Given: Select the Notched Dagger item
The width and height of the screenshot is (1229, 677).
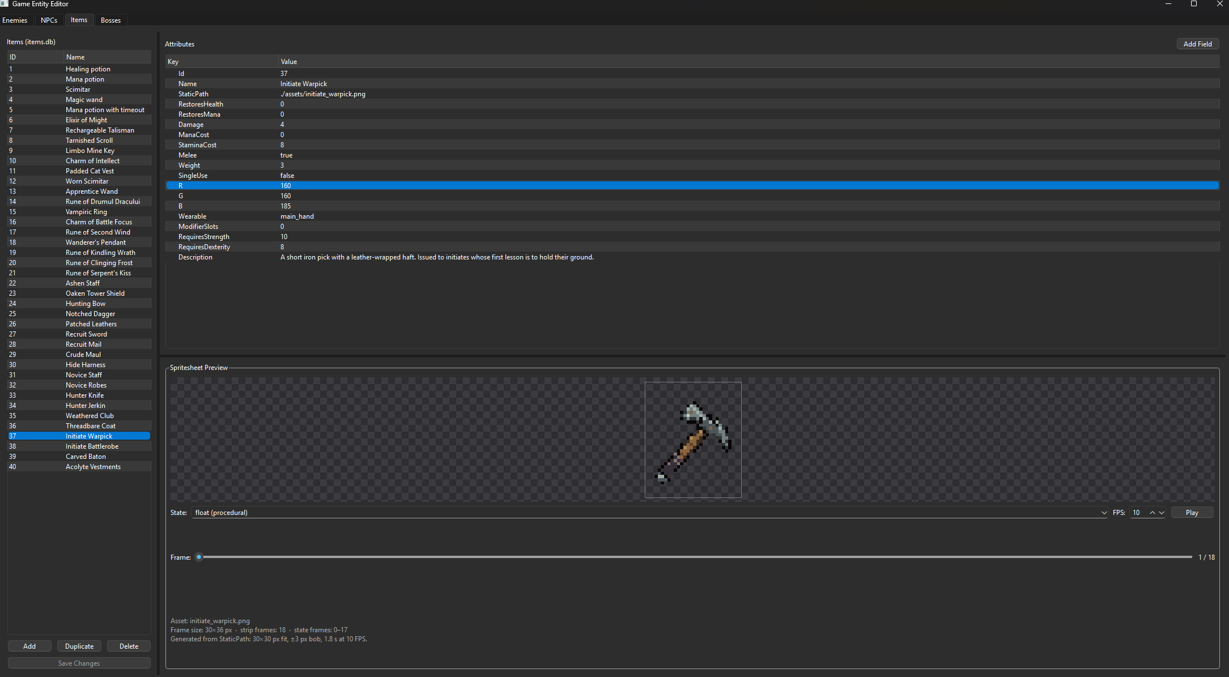Looking at the screenshot, I should tap(79, 313).
